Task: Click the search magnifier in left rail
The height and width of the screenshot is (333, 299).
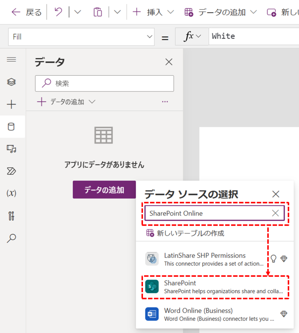Action: point(11,238)
